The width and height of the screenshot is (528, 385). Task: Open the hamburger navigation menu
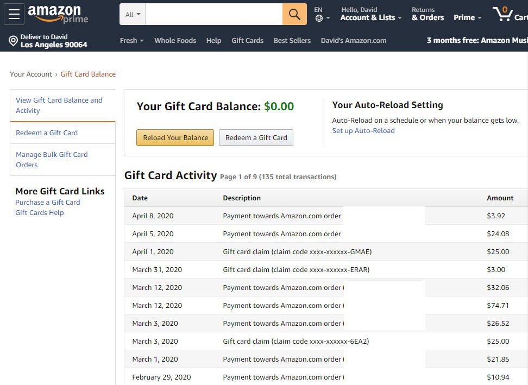pos(14,14)
